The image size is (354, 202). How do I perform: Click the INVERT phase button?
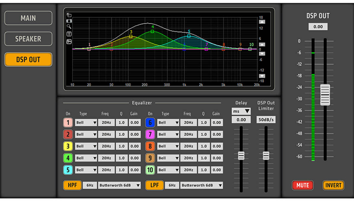coord(333,185)
